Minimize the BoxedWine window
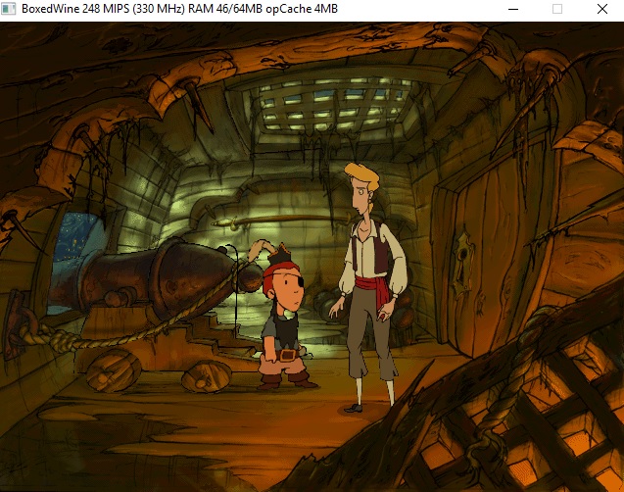 point(513,9)
